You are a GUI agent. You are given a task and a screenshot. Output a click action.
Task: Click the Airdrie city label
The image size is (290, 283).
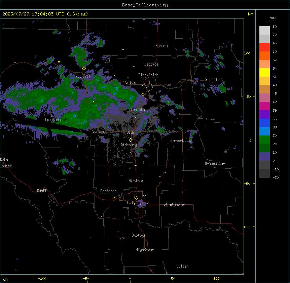(x=136, y=180)
